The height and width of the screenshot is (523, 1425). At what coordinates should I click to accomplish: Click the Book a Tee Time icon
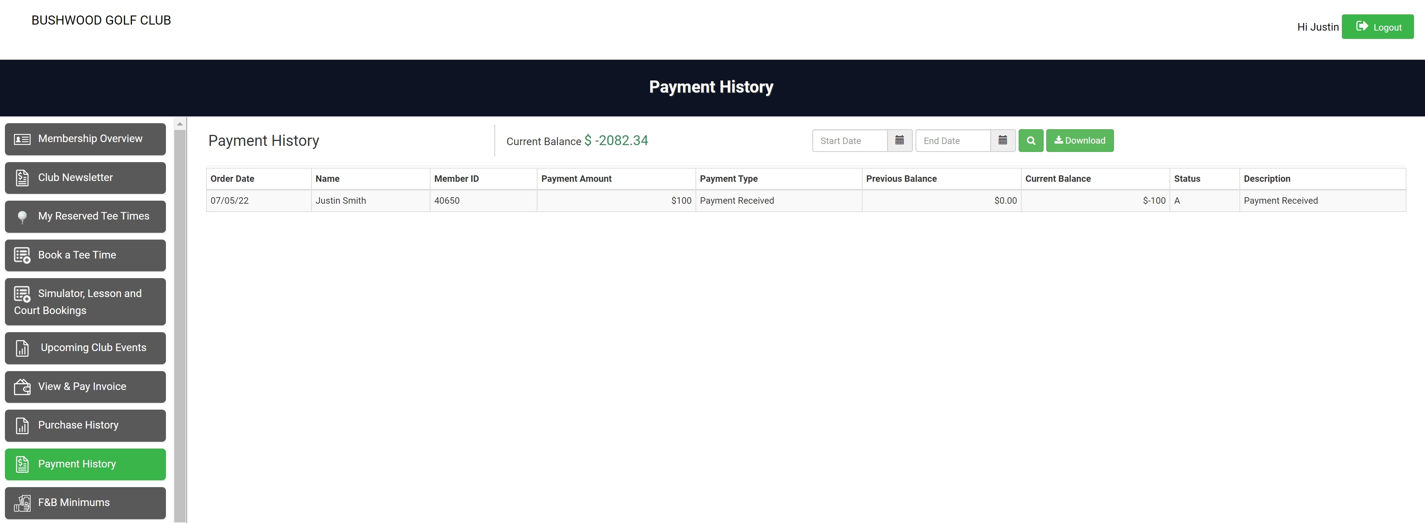point(22,255)
